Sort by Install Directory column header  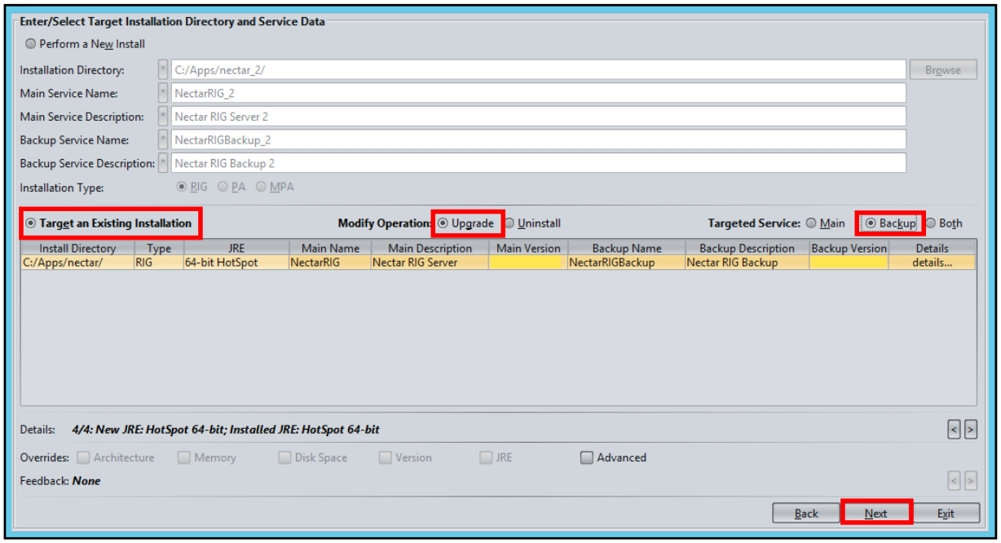(x=77, y=248)
